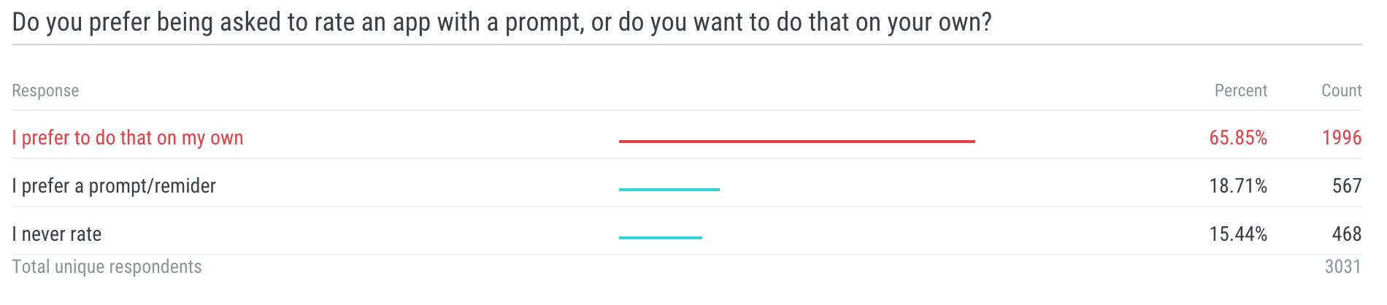Screen dimensions: 1387x305
Task: Click the red bar for 'on my own'
Action: coord(797,141)
